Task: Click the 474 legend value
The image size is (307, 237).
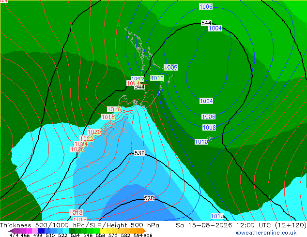Action: 14,235
